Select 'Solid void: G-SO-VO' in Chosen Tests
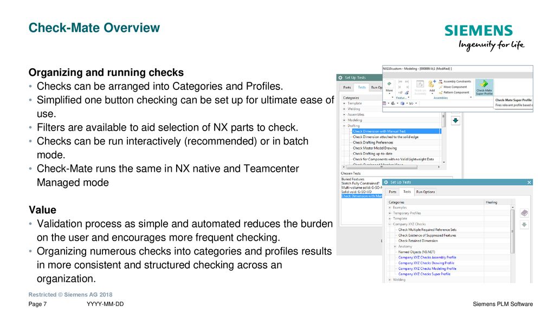 [x=357, y=192]
